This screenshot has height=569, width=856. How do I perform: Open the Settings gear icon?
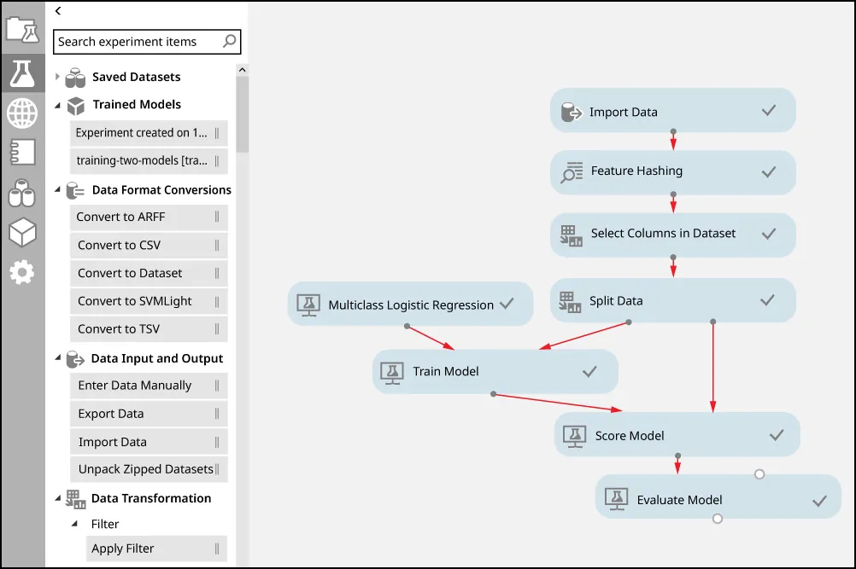tap(23, 273)
